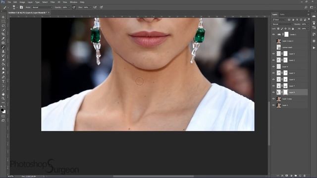Image resolution: width=317 pixels, height=178 pixels.
Task: Hide Layer 5 with its eye icon
Action: [273, 54]
